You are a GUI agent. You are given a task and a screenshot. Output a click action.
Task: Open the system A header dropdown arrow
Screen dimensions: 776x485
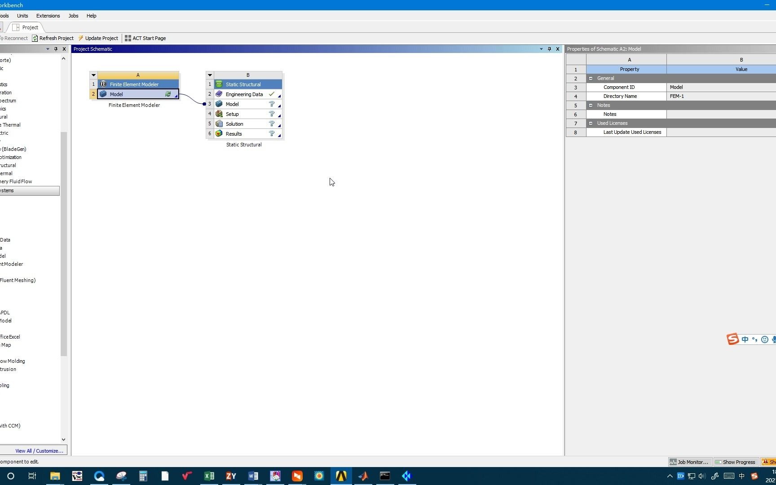(x=93, y=75)
